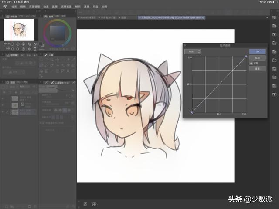Switch to the 工具屬性 tool property tab
The width and height of the screenshot is (279, 209).
60,83
